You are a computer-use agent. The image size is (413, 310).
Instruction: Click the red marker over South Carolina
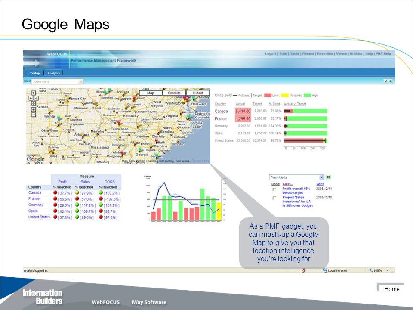(157, 140)
